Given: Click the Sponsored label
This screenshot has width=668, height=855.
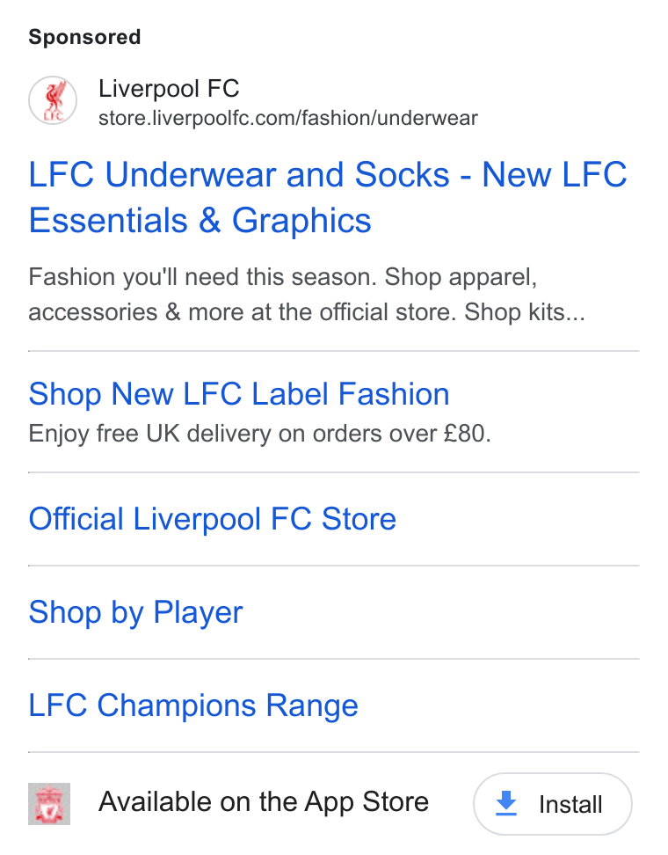Looking at the screenshot, I should 84,37.
